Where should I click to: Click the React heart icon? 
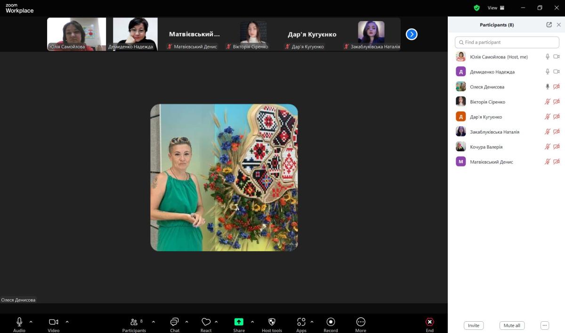206,322
